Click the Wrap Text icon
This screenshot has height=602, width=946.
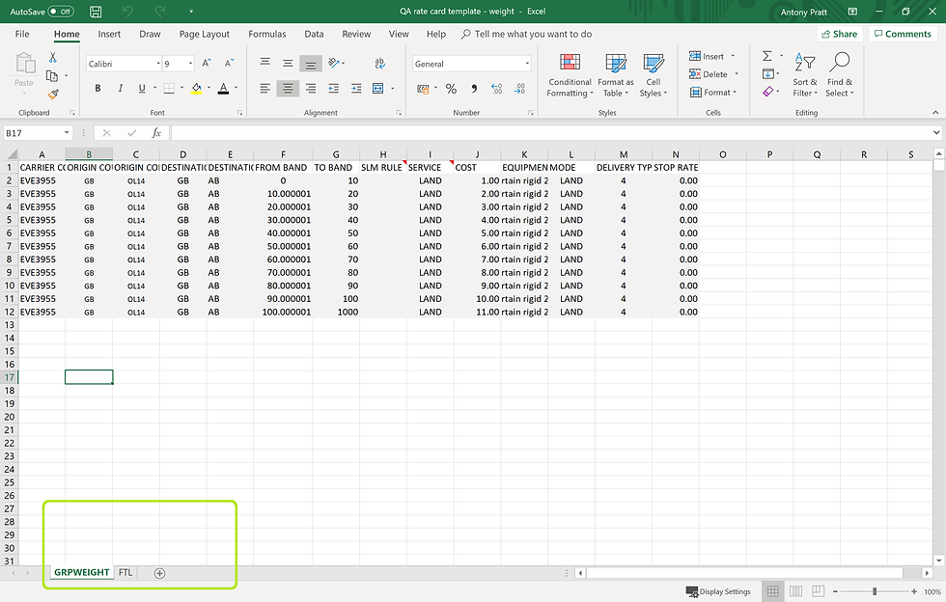pos(379,63)
